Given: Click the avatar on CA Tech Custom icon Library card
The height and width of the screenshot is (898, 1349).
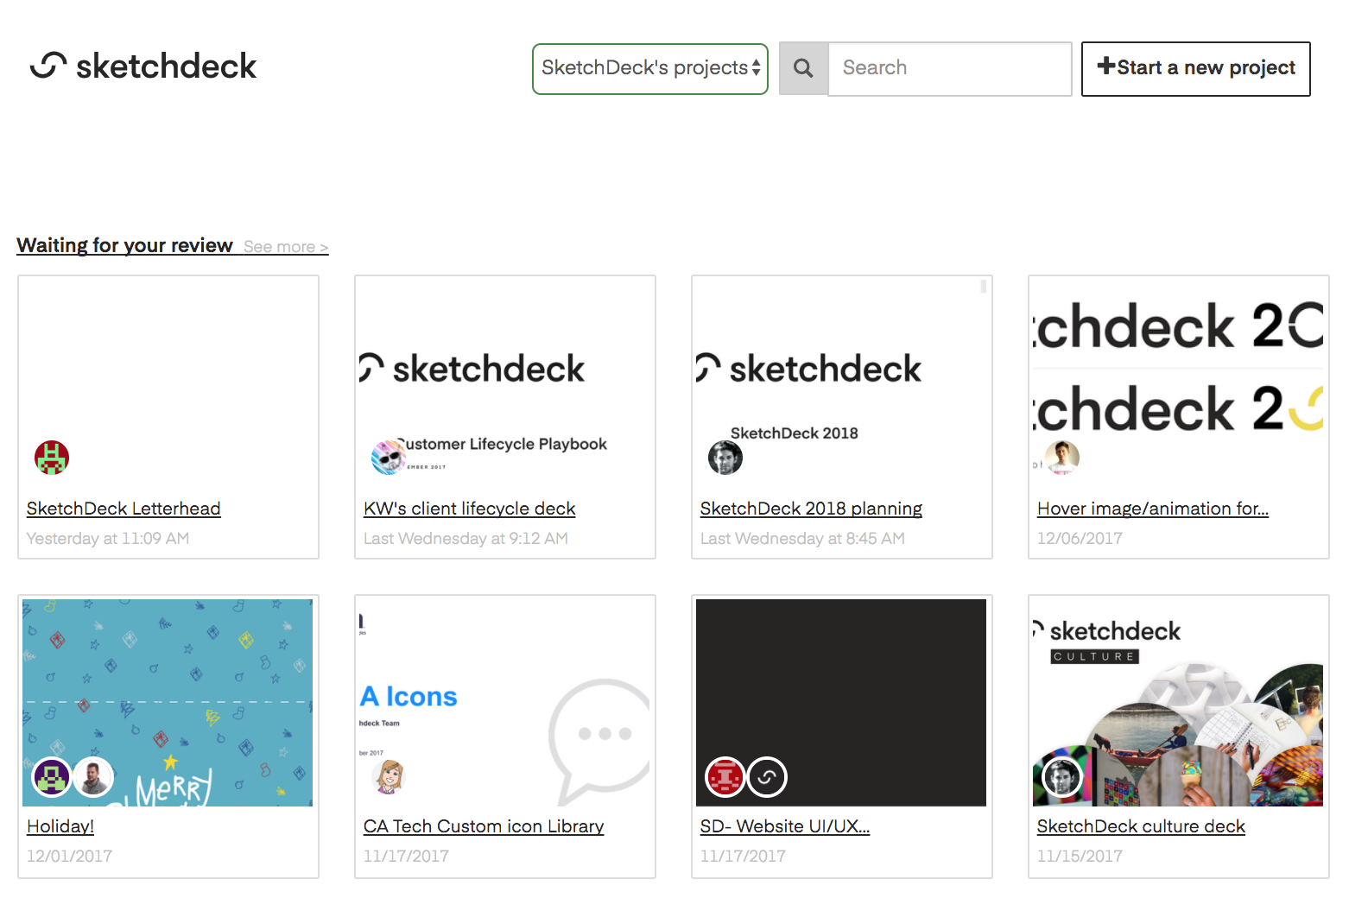Looking at the screenshot, I should 388,776.
